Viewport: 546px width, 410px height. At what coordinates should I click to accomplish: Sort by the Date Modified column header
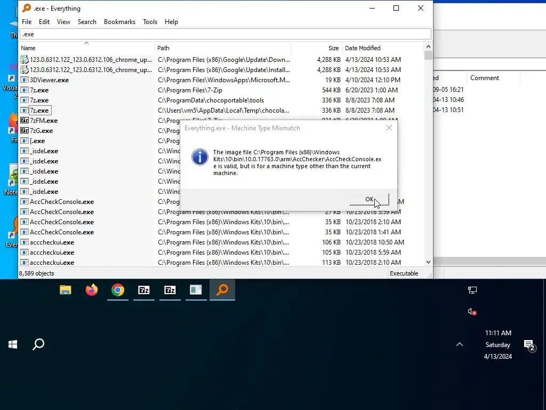point(383,48)
